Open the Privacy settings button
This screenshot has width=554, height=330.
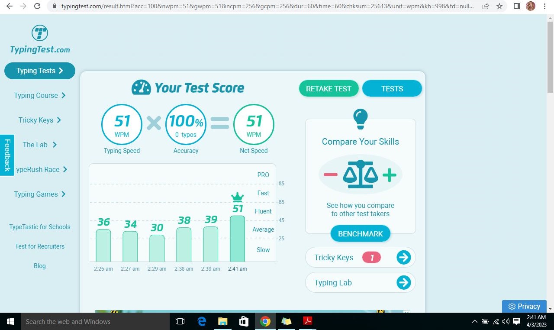tap(524, 306)
